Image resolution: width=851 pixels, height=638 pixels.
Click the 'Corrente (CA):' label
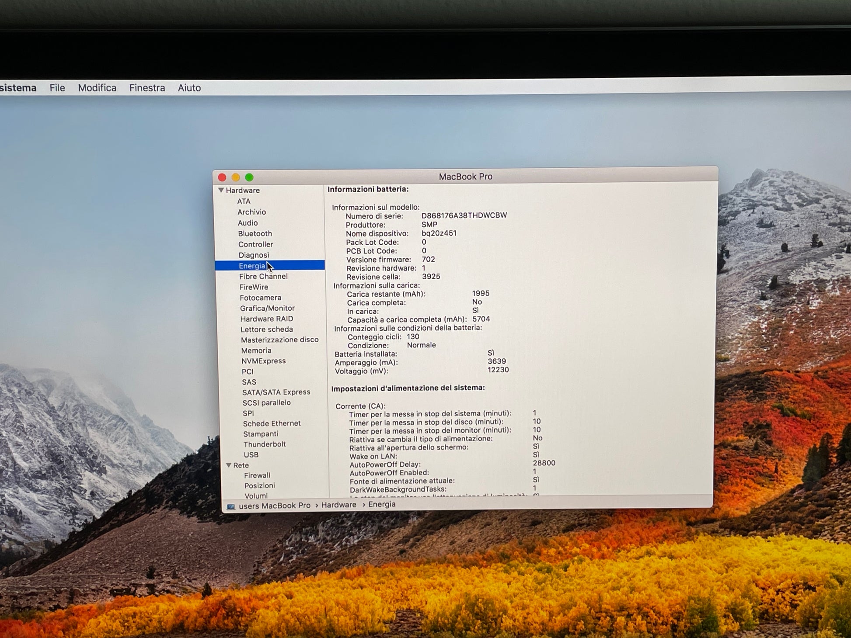tap(360, 406)
